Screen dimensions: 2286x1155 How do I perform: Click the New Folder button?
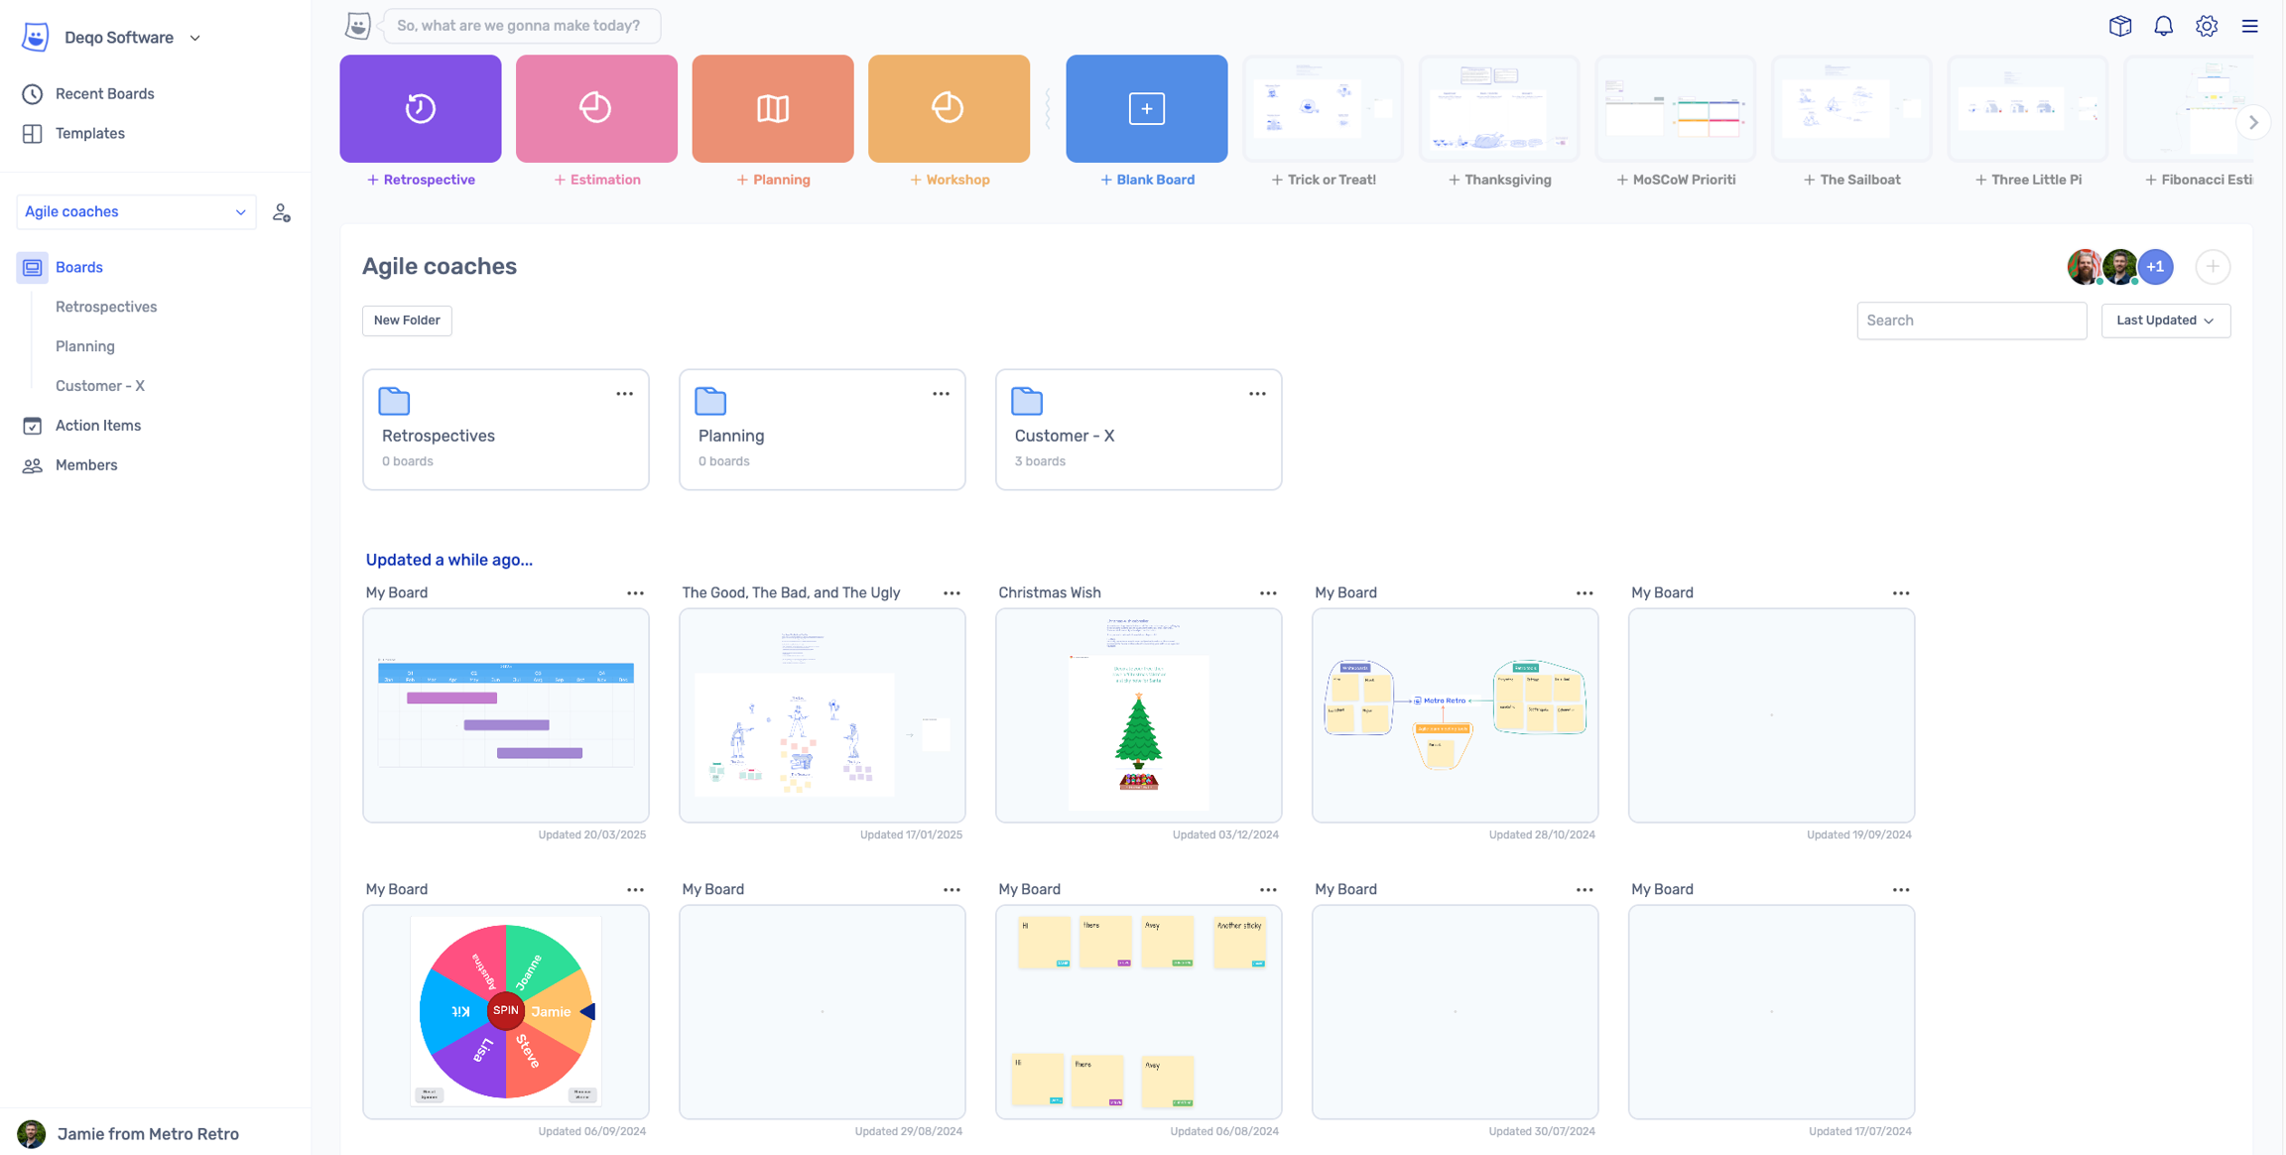(x=407, y=321)
